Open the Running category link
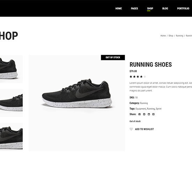Viewport: 192px width, 181px height. pyautogui.click(x=144, y=103)
